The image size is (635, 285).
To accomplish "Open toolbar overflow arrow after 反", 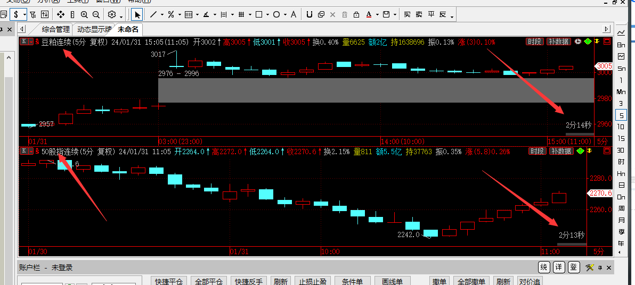I will pyautogui.click(x=452, y=16).
